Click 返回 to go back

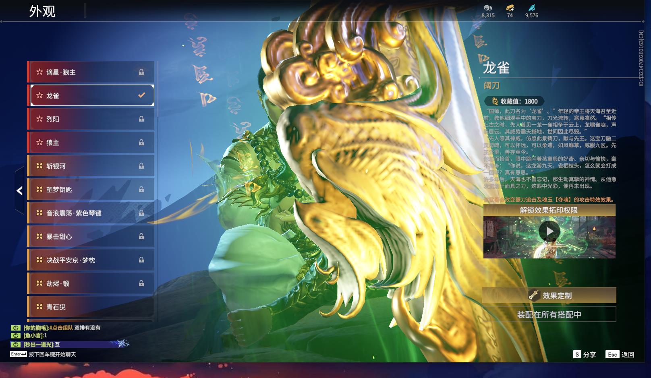pyautogui.click(x=621, y=354)
